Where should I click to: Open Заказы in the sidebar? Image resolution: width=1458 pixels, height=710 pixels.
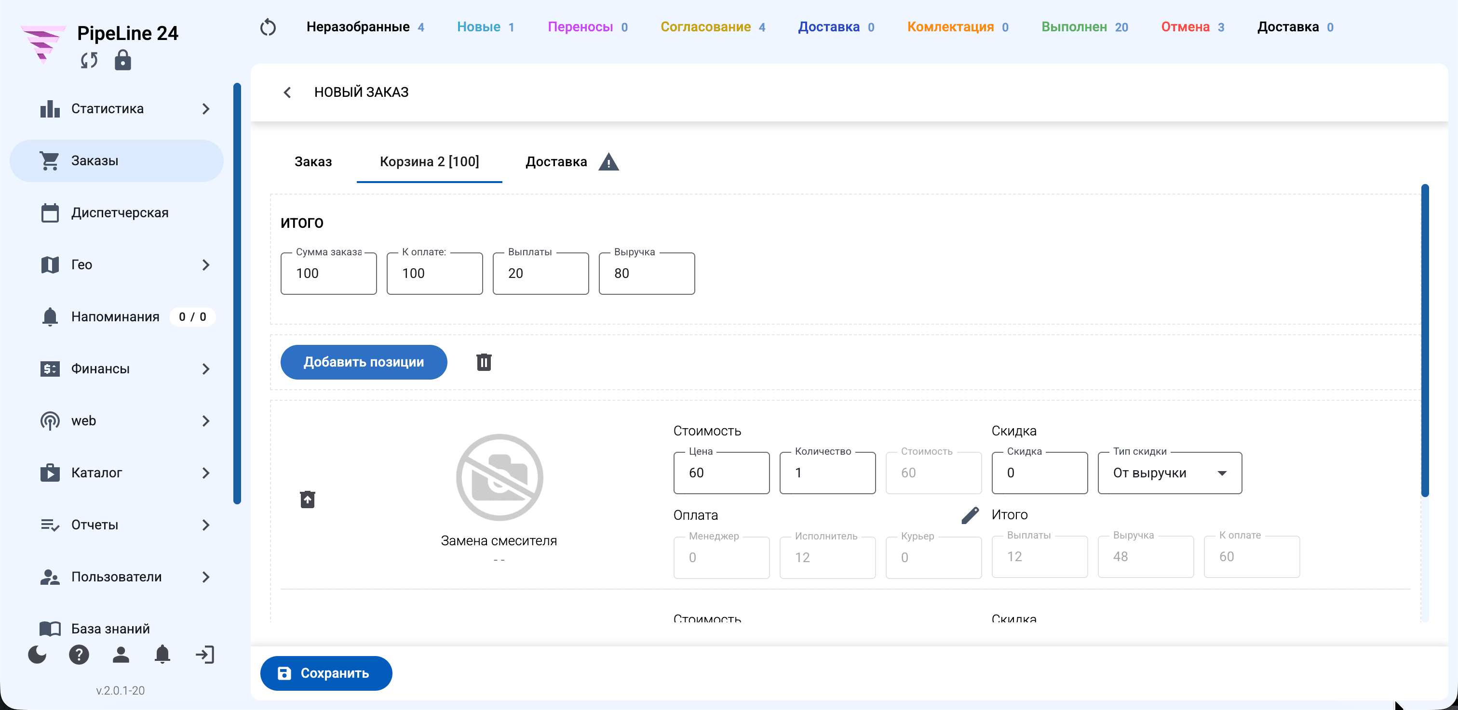click(x=117, y=160)
